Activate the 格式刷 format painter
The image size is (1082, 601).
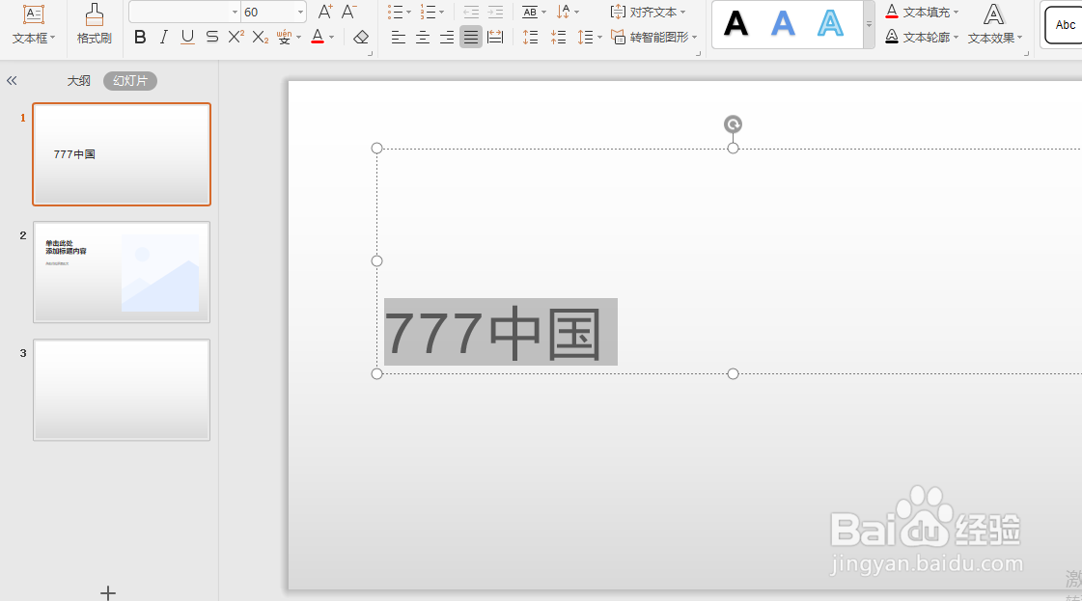94,24
